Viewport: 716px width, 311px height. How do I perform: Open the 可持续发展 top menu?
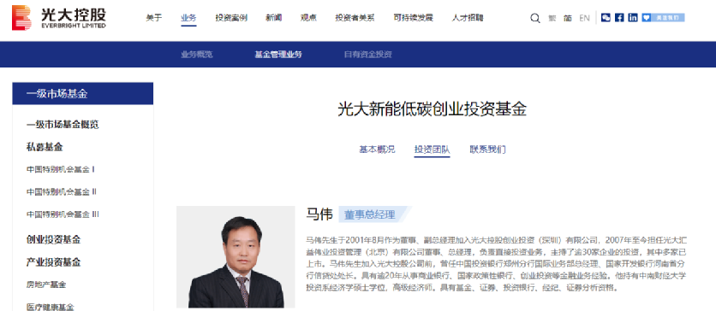414,18
